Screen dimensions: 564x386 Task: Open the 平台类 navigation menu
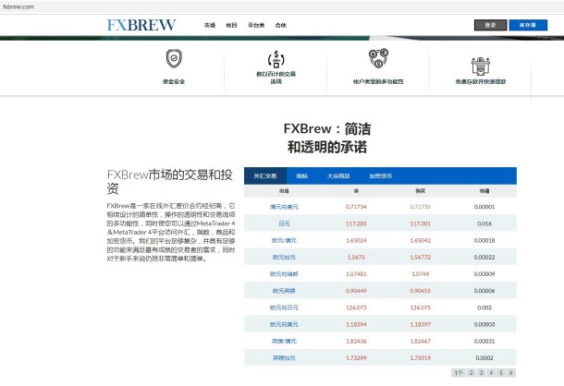coord(256,25)
